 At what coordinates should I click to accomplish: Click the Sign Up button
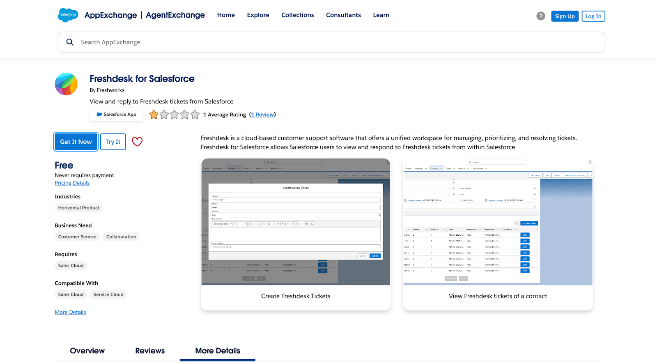565,16
